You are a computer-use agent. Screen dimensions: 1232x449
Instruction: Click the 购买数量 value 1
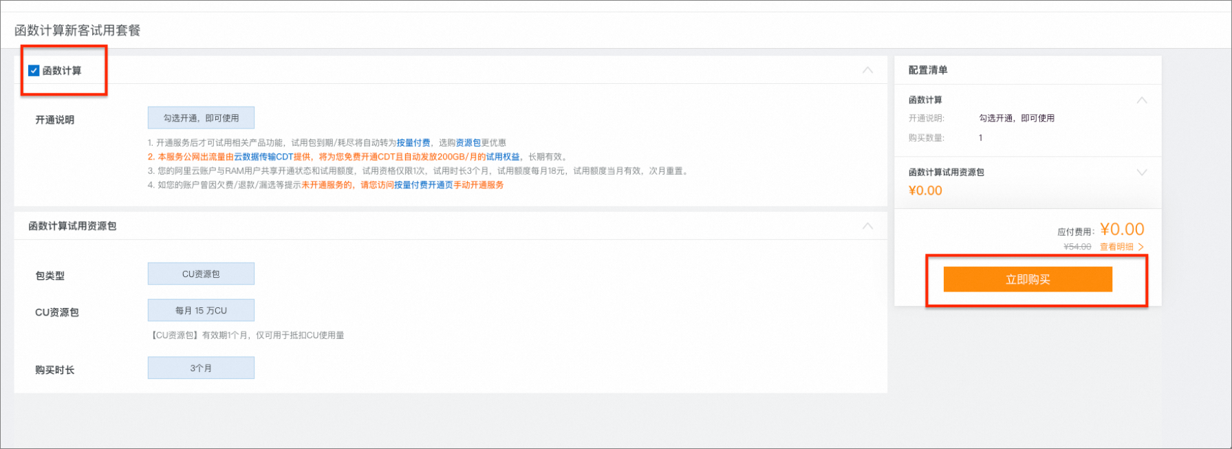pyautogui.click(x=980, y=138)
